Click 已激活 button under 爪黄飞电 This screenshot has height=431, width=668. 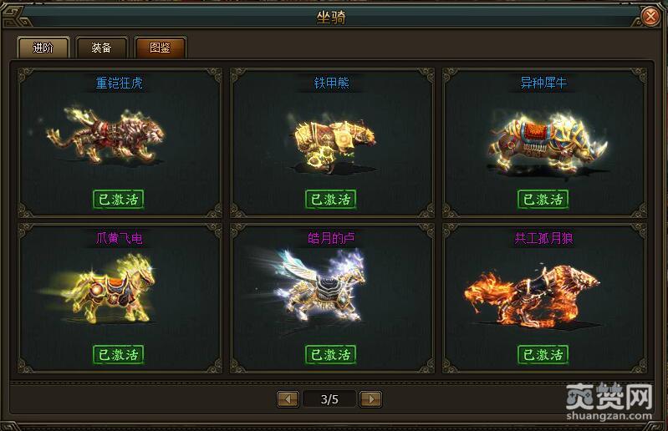[x=119, y=354]
